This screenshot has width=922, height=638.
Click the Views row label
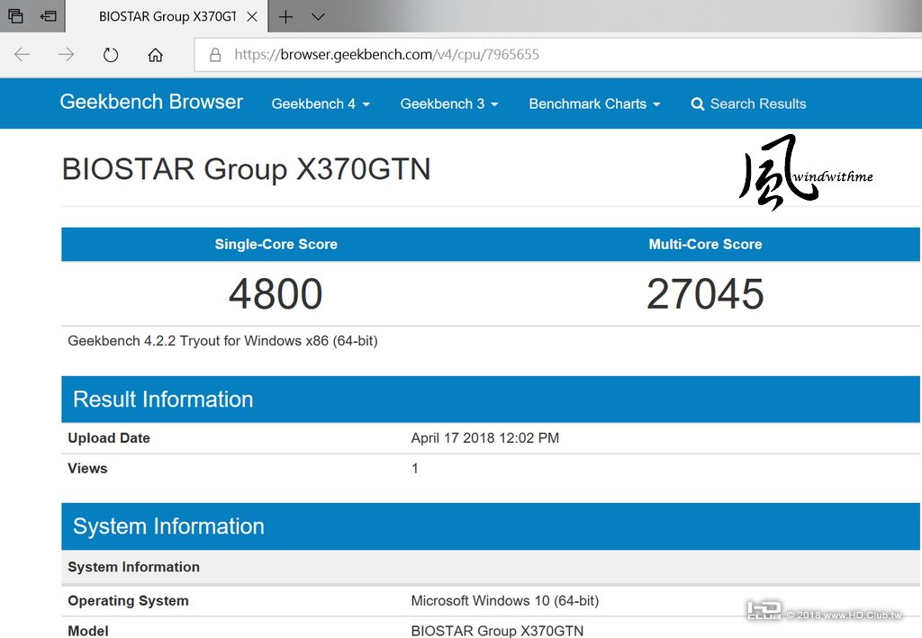87,469
